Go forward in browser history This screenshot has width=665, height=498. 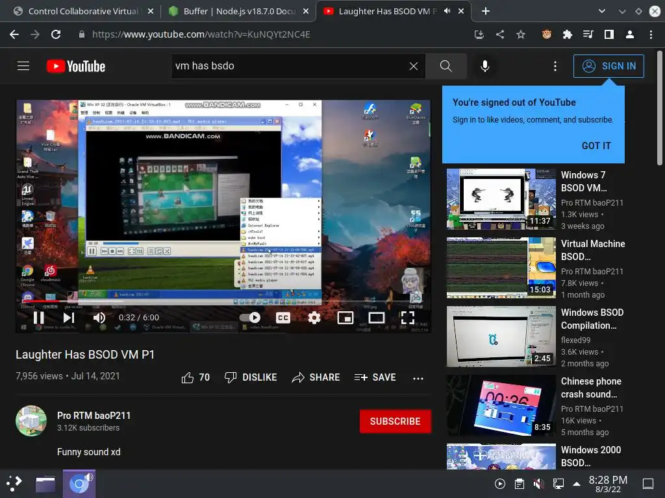point(35,34)
